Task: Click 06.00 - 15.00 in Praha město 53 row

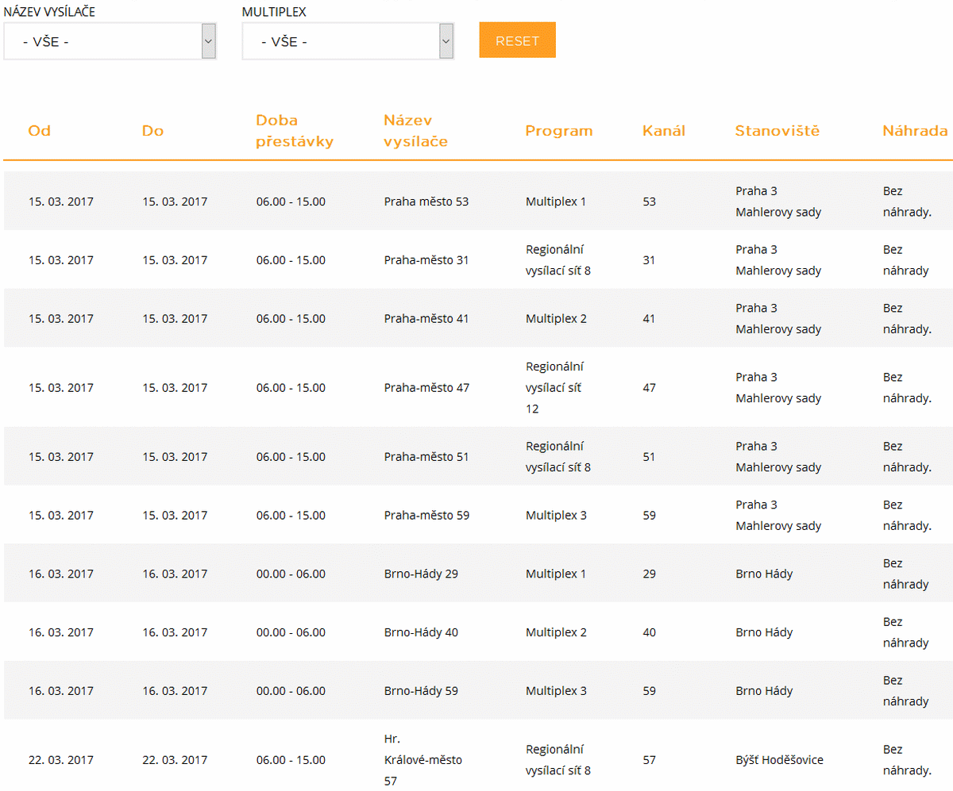Action: tap(291, 202)
